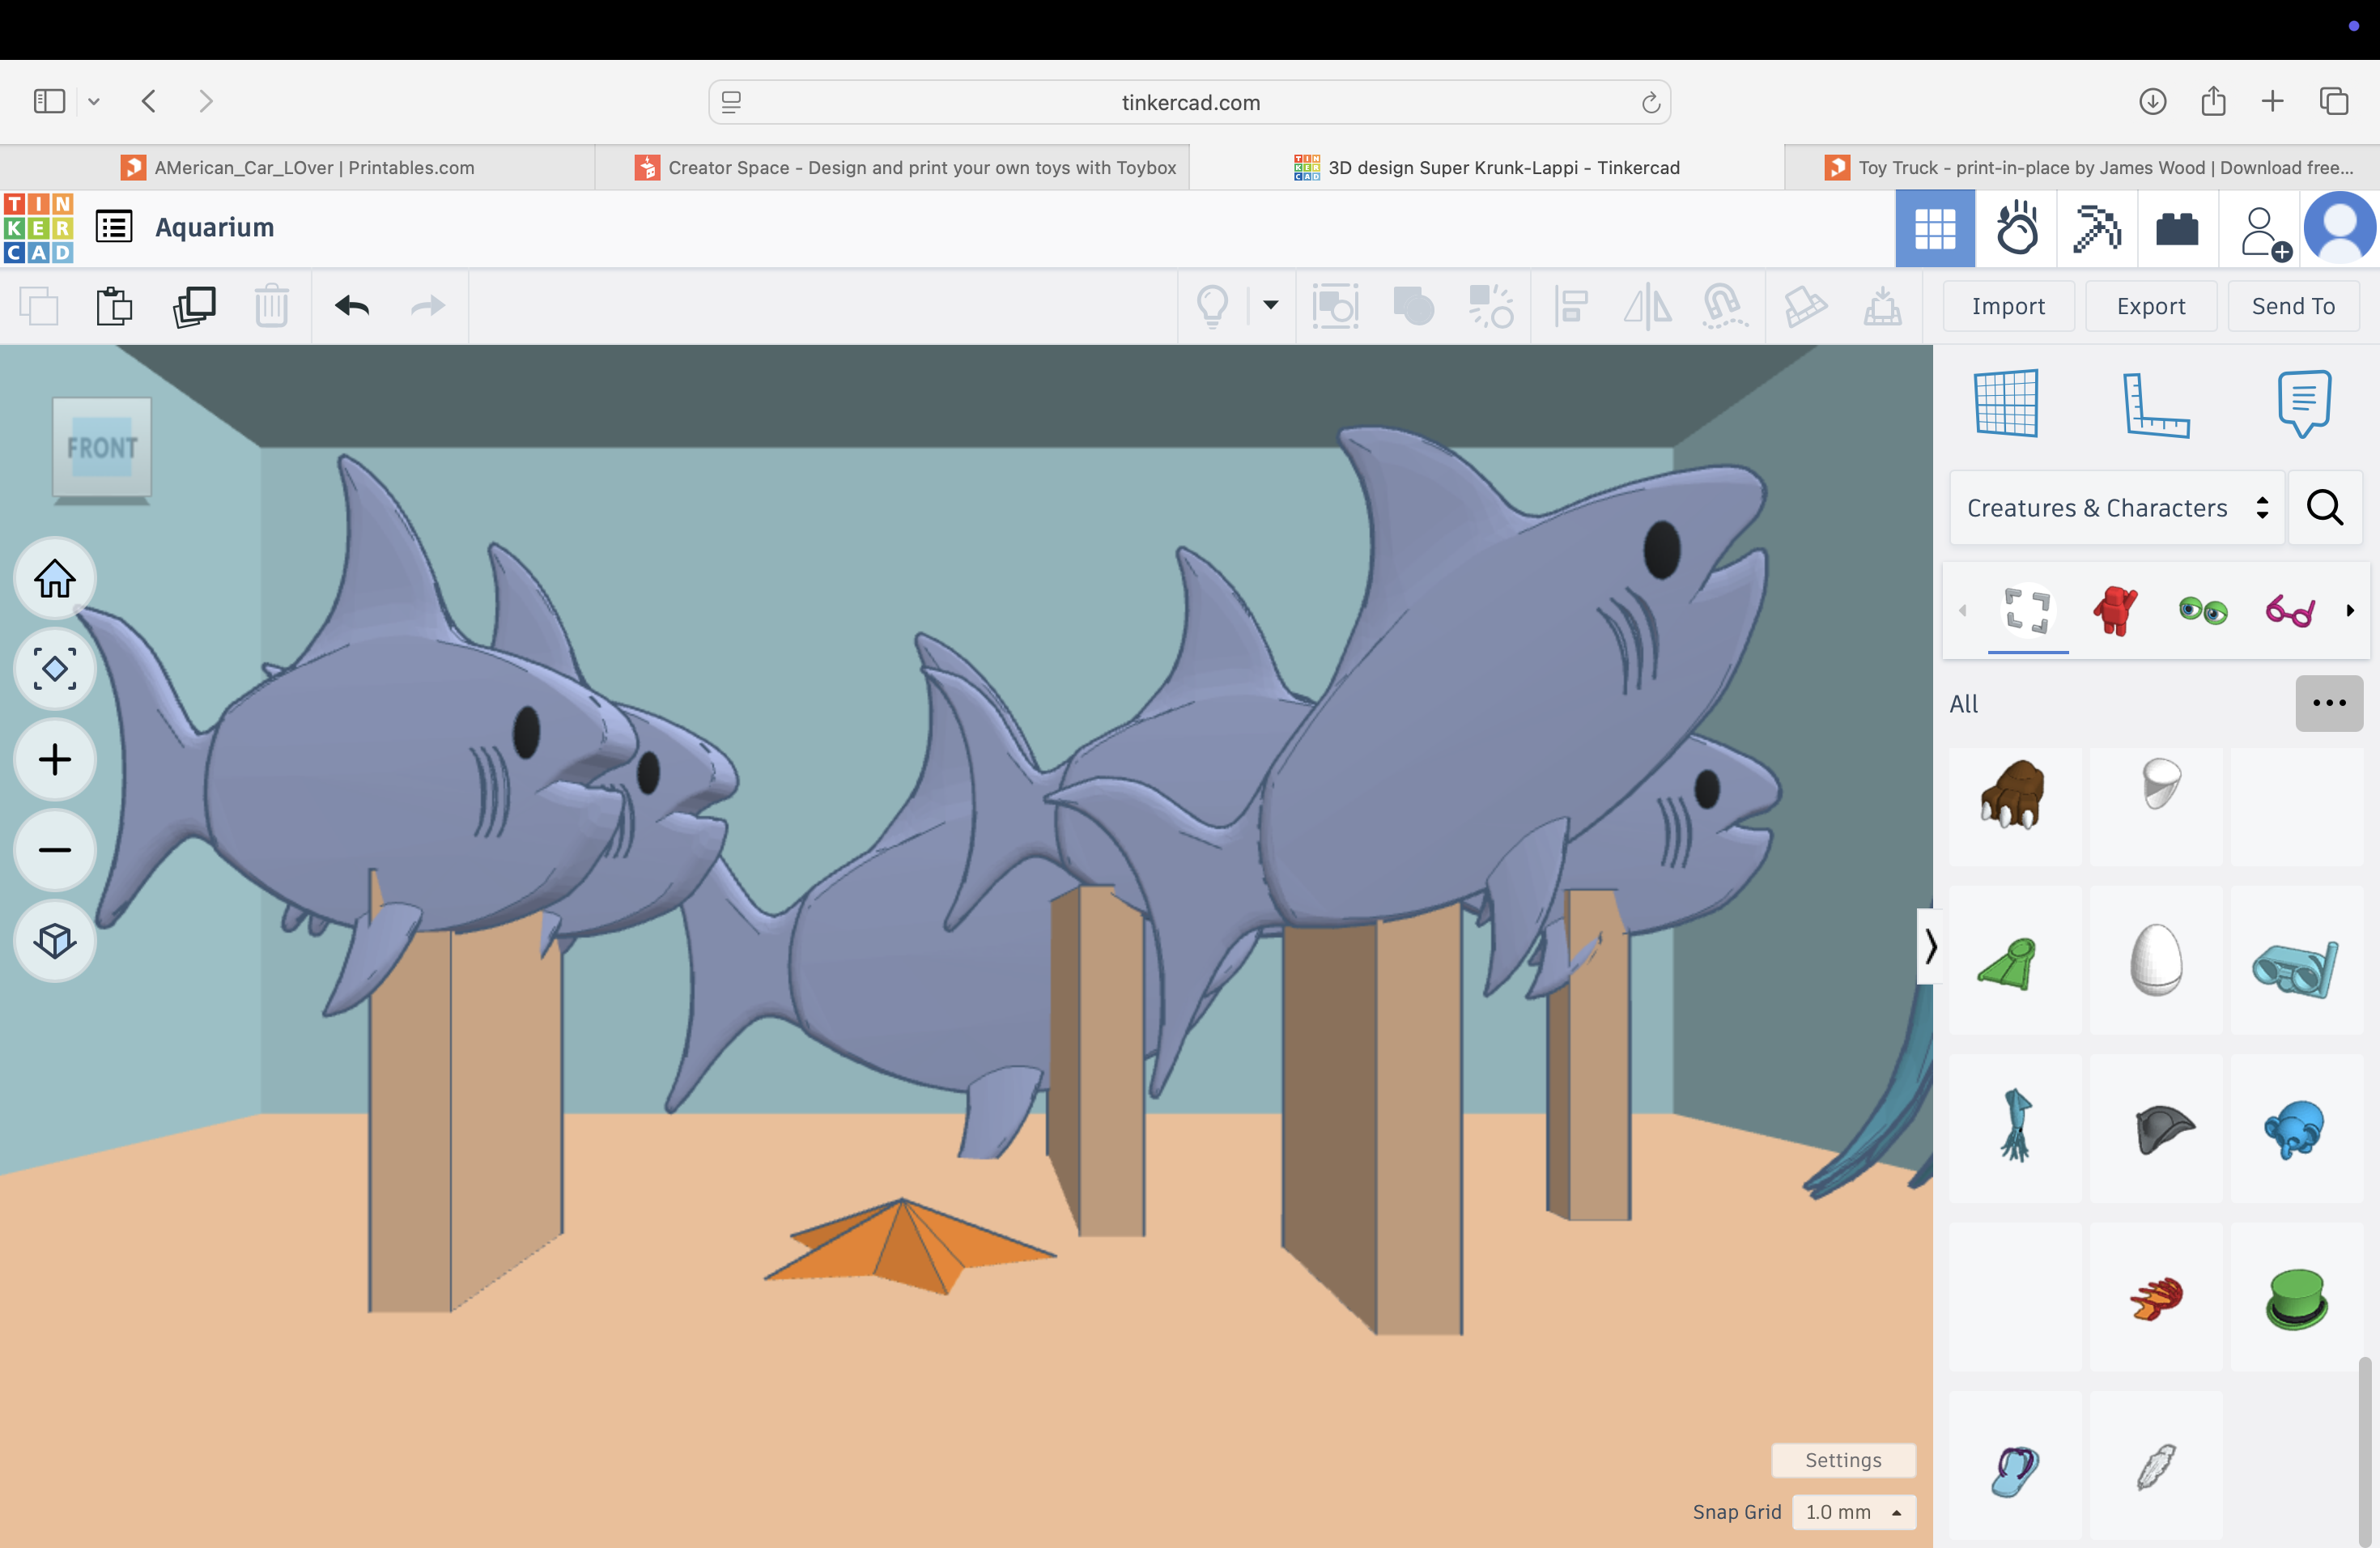Open the Bricks view icon
Viewport: 2380px width, 1548px height.
(2177, 229)
